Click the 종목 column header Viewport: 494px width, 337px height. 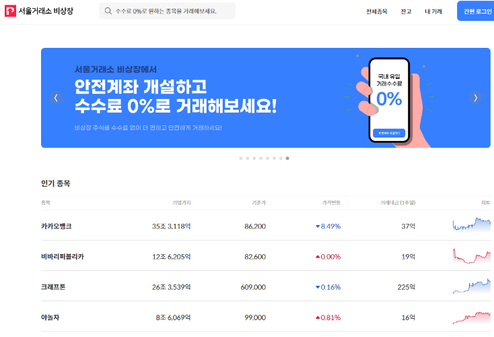(x=45, y=203)
